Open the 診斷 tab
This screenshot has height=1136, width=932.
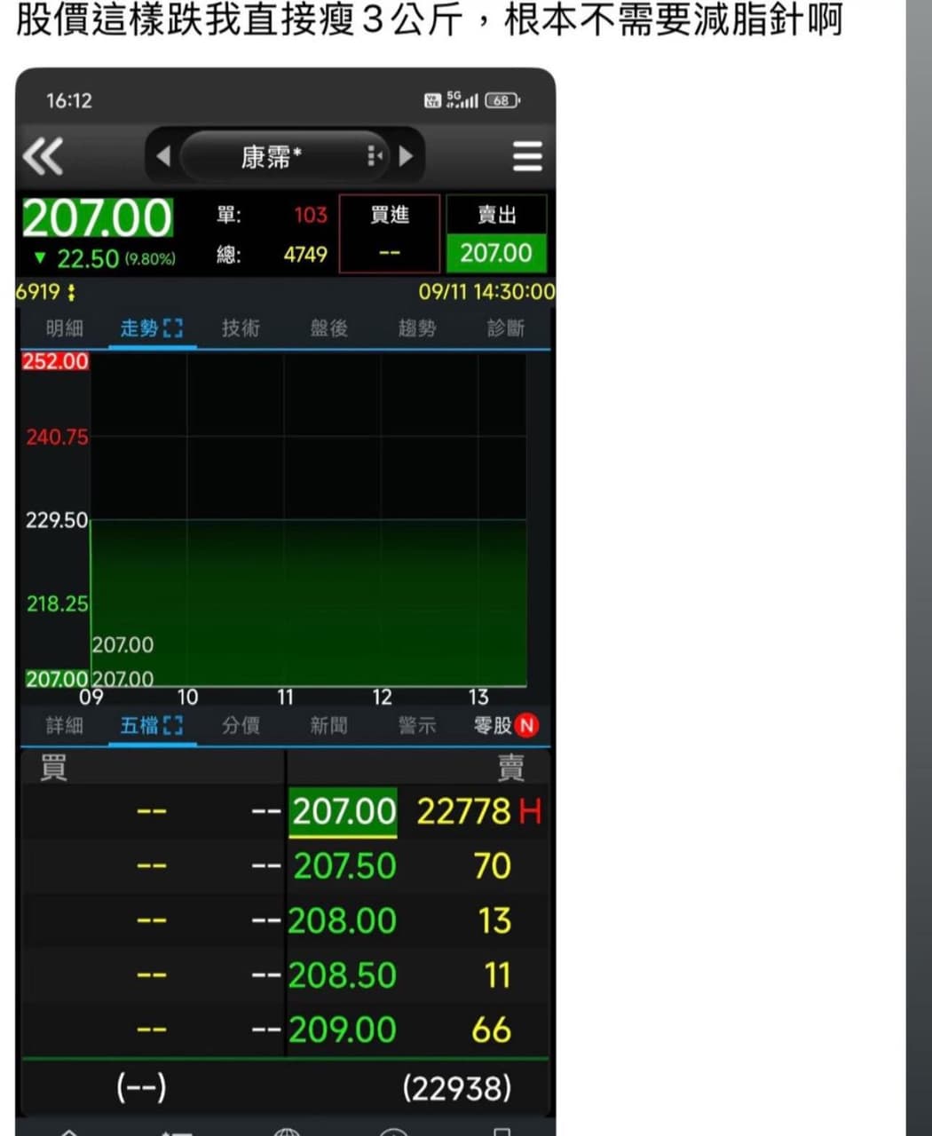506,328
